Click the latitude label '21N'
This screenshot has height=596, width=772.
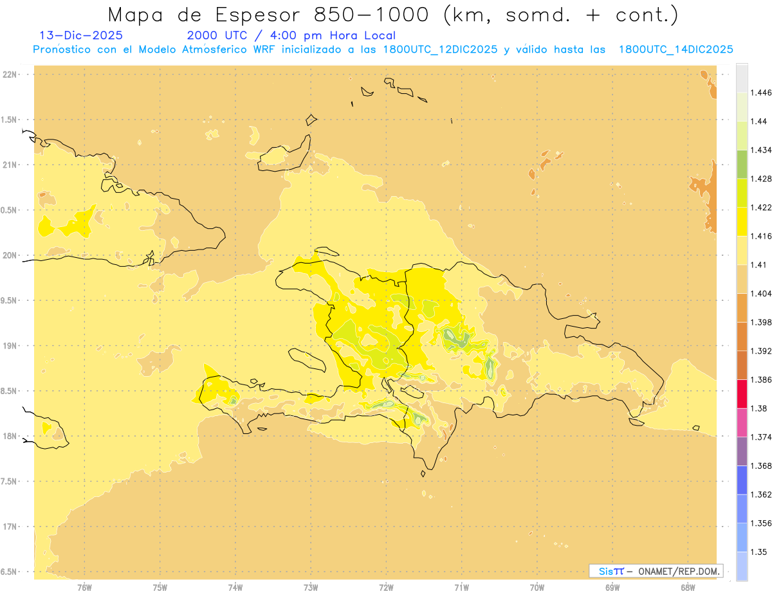click(x=11, y=165)
